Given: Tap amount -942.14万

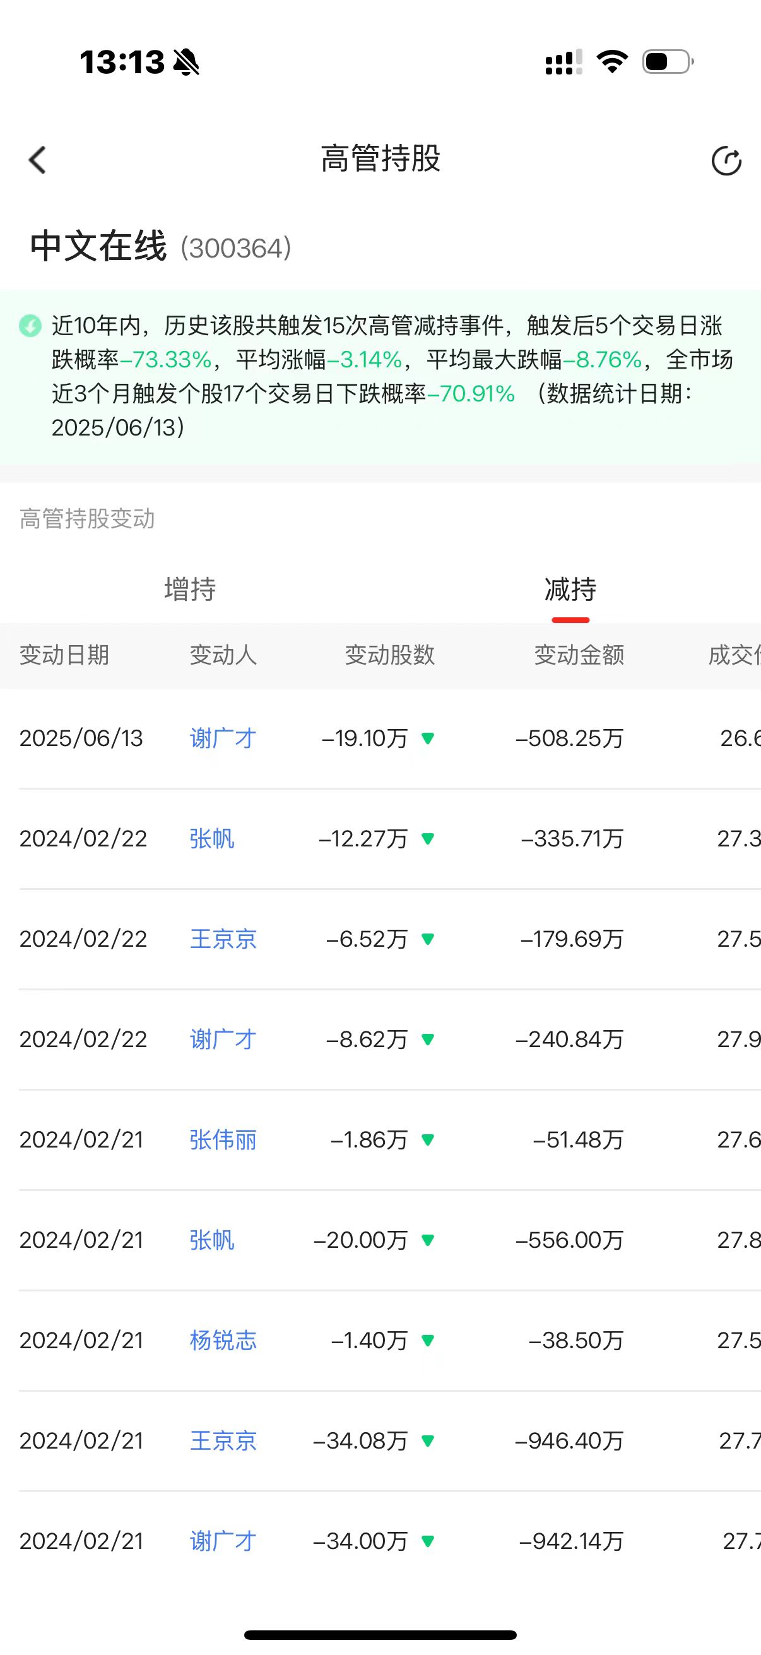Looking at the screenshot, I should [x=572, y=1541].
